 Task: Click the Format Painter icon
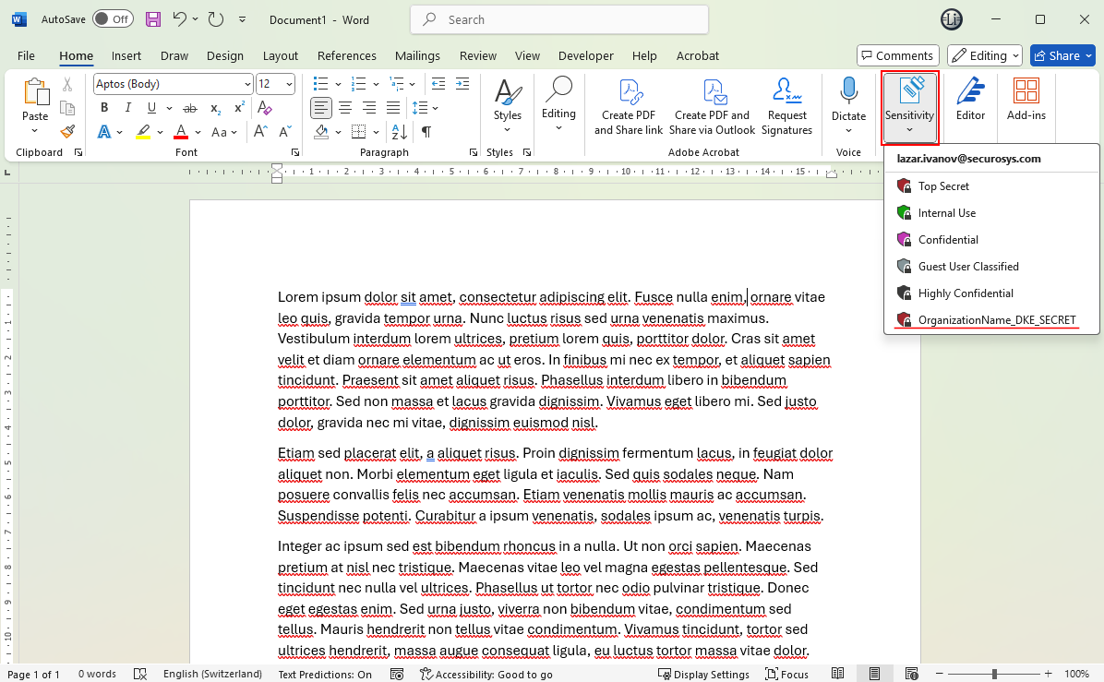tap(67, 132)
